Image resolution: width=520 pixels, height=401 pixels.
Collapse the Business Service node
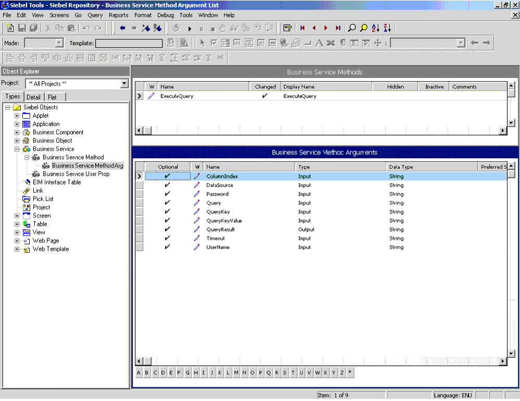click(17, 149)
